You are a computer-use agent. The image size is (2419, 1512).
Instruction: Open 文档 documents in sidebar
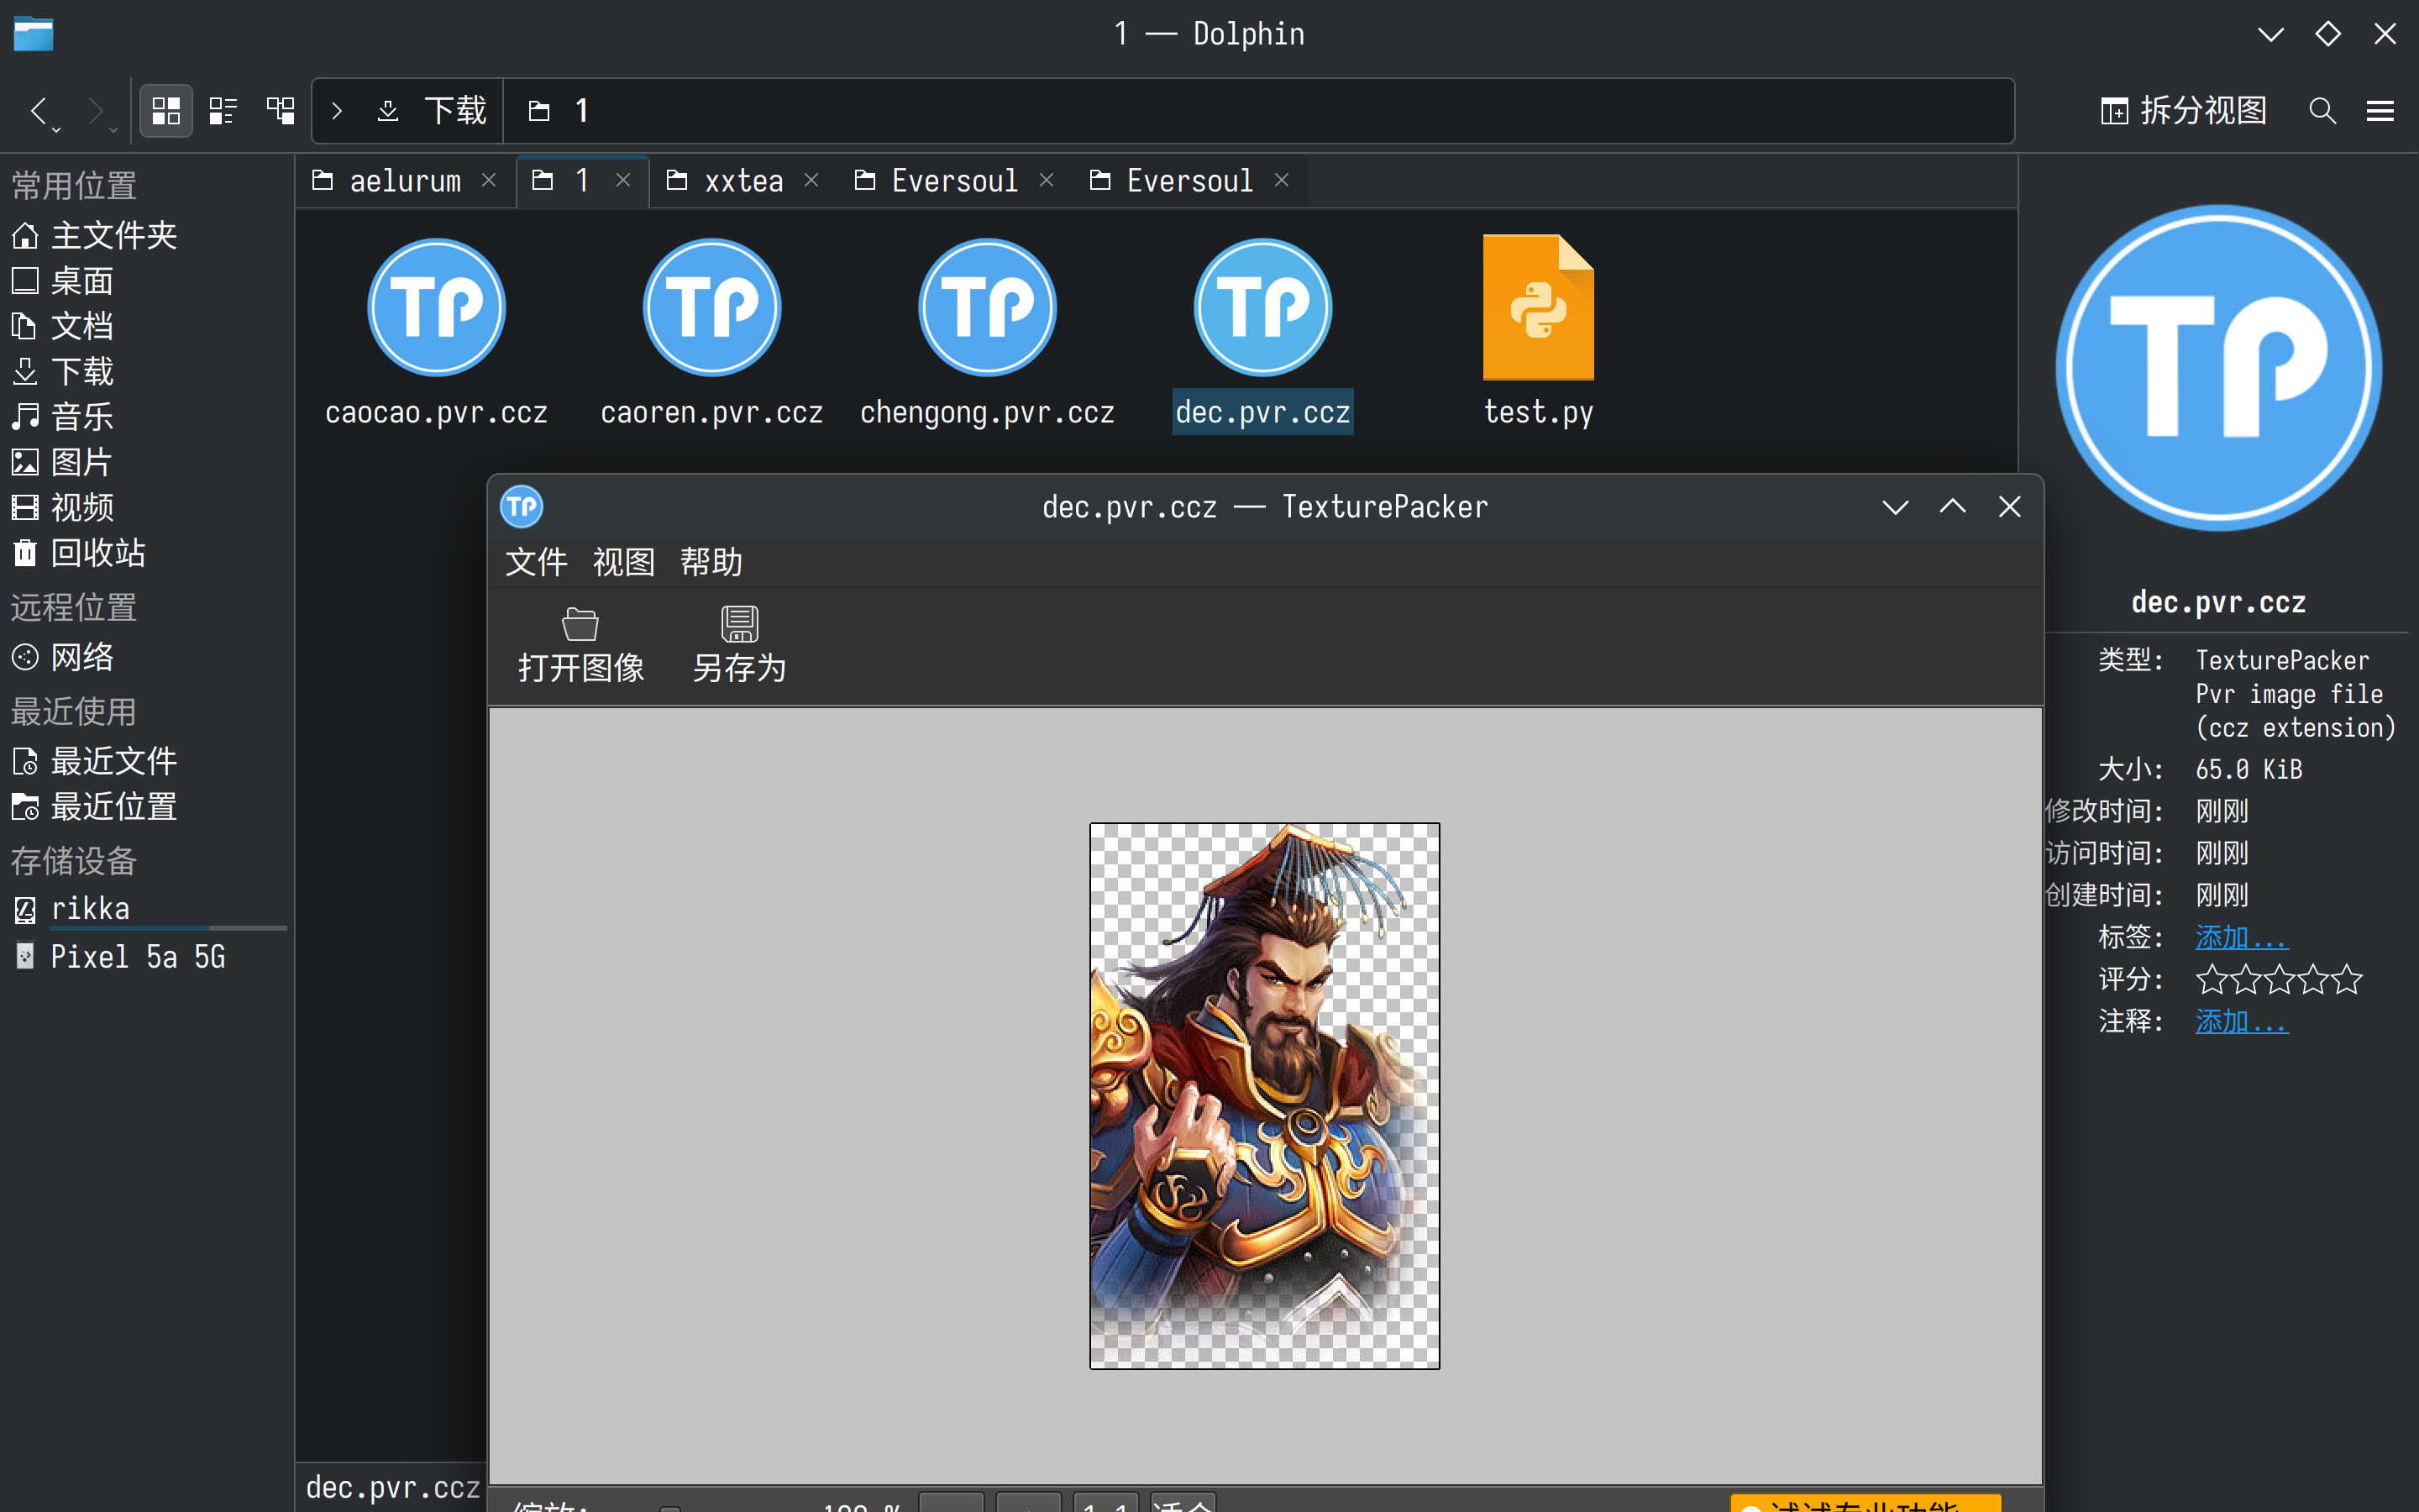click(146, 326)
